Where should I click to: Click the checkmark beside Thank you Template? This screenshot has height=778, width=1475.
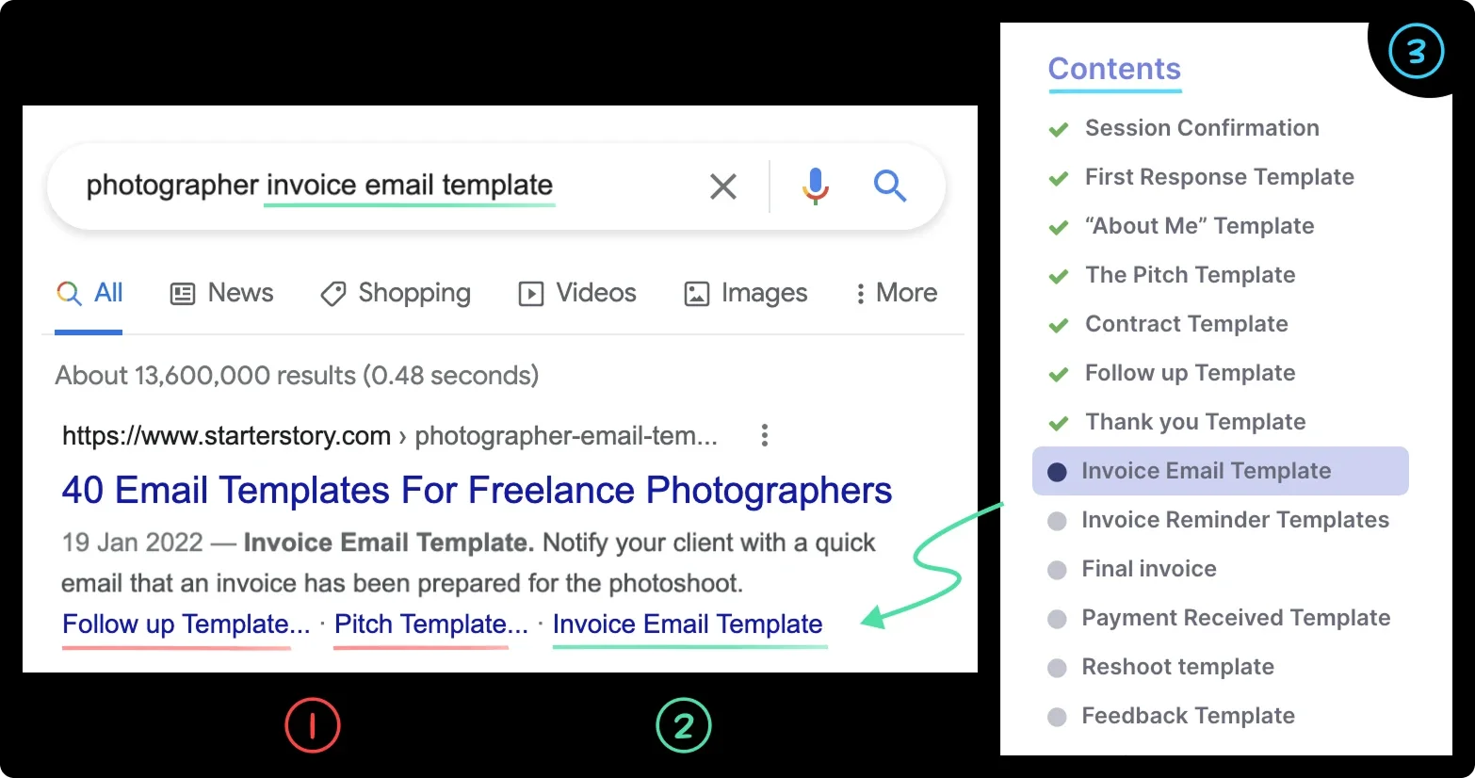[x=1059, y=423]
